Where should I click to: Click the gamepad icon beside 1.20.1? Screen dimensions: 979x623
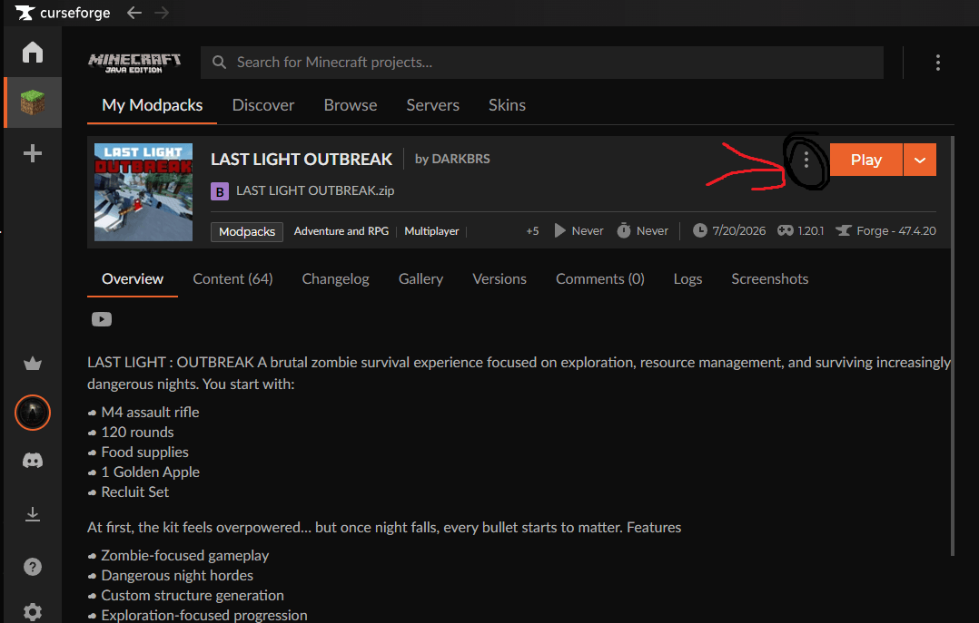(x=785, y=230)
